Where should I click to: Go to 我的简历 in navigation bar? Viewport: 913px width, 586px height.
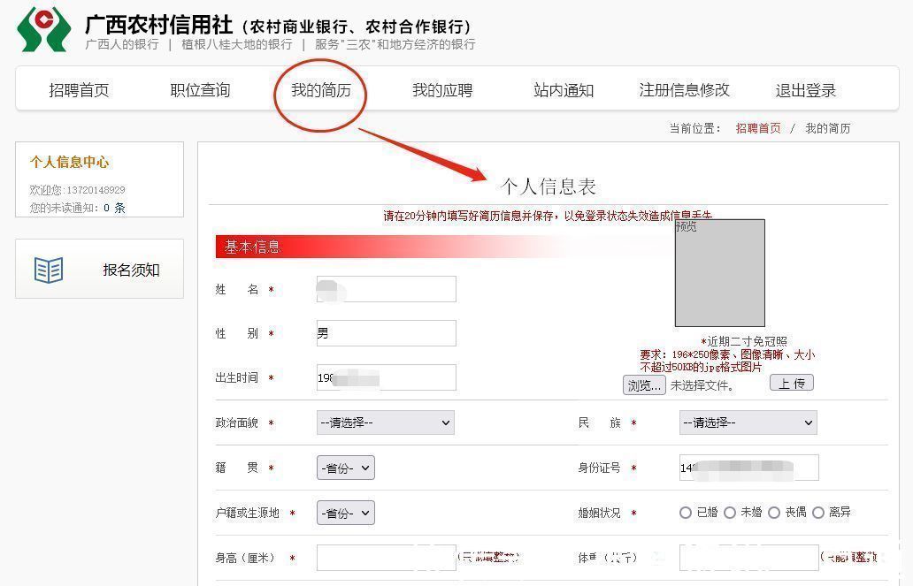pyautogui.click(x=321, y=90)
